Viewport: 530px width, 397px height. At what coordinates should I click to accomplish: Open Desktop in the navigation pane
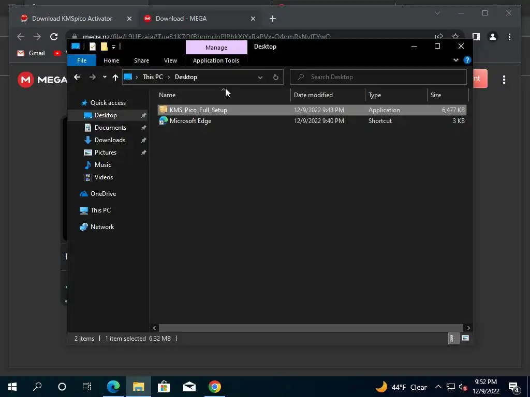pyautogui.click(x=106, y=115)
